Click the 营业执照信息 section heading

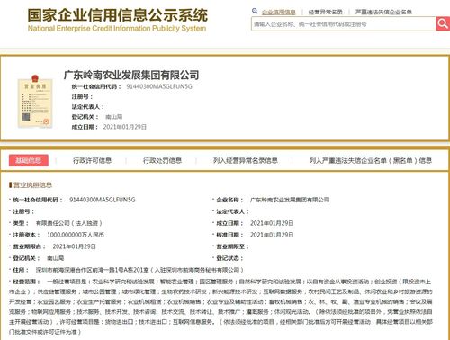pos(32,185)
